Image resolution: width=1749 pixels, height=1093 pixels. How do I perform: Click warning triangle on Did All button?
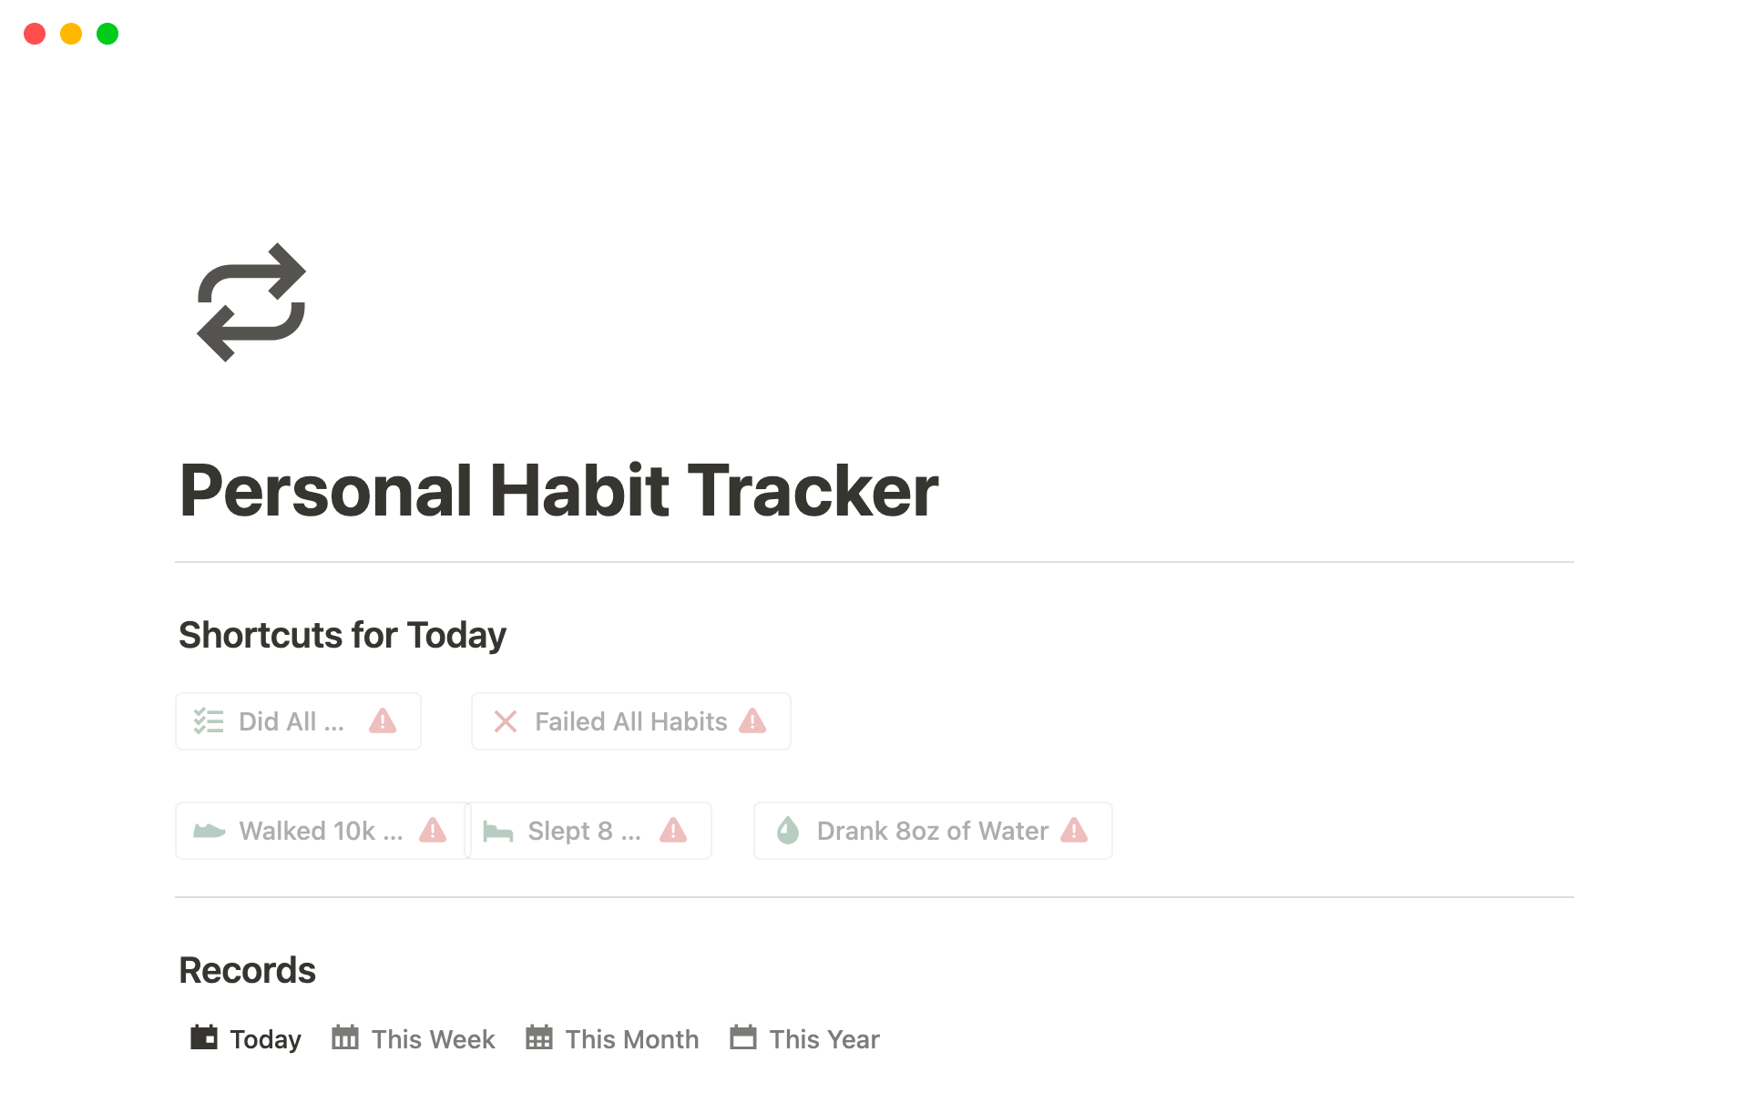click(x=383, y=721)
